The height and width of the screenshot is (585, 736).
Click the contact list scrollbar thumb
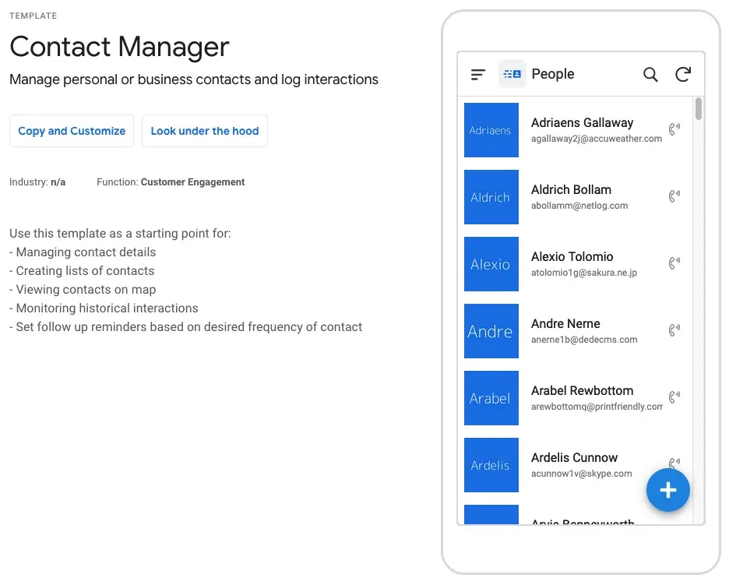[x=699, y=109]
